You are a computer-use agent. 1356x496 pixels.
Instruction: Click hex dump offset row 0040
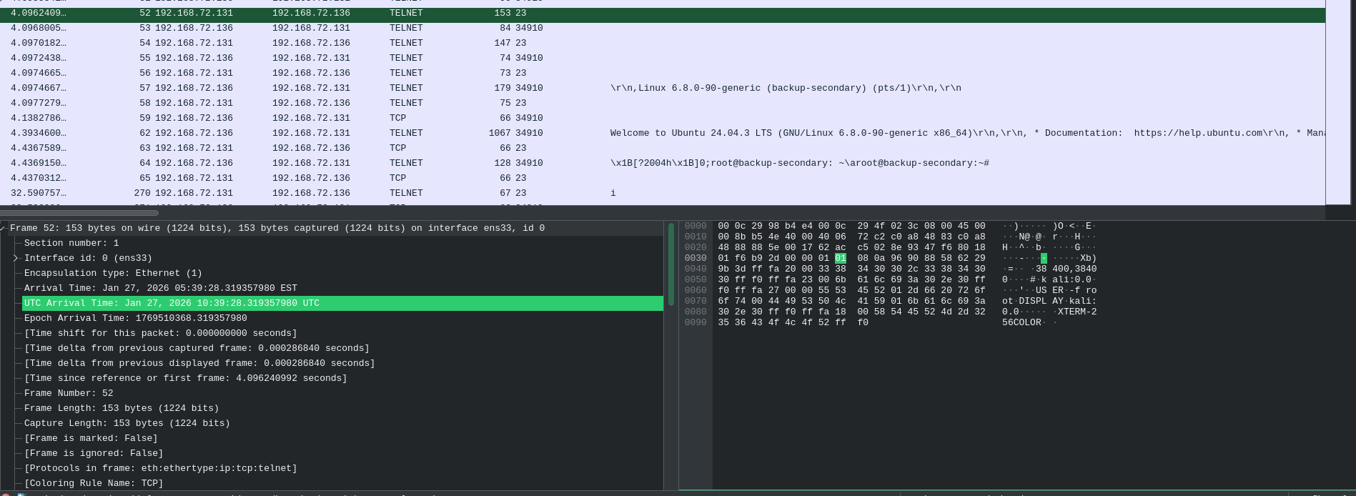click(696, 269)
